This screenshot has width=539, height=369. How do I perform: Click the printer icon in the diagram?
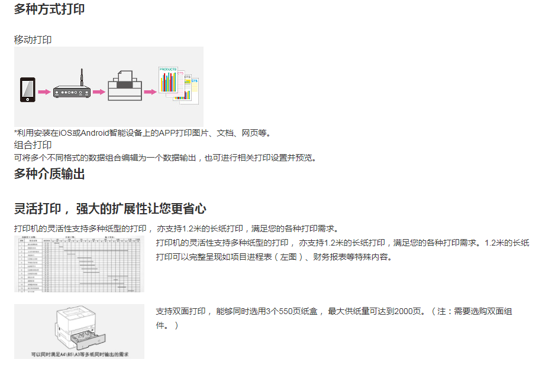tap(124, 86)
